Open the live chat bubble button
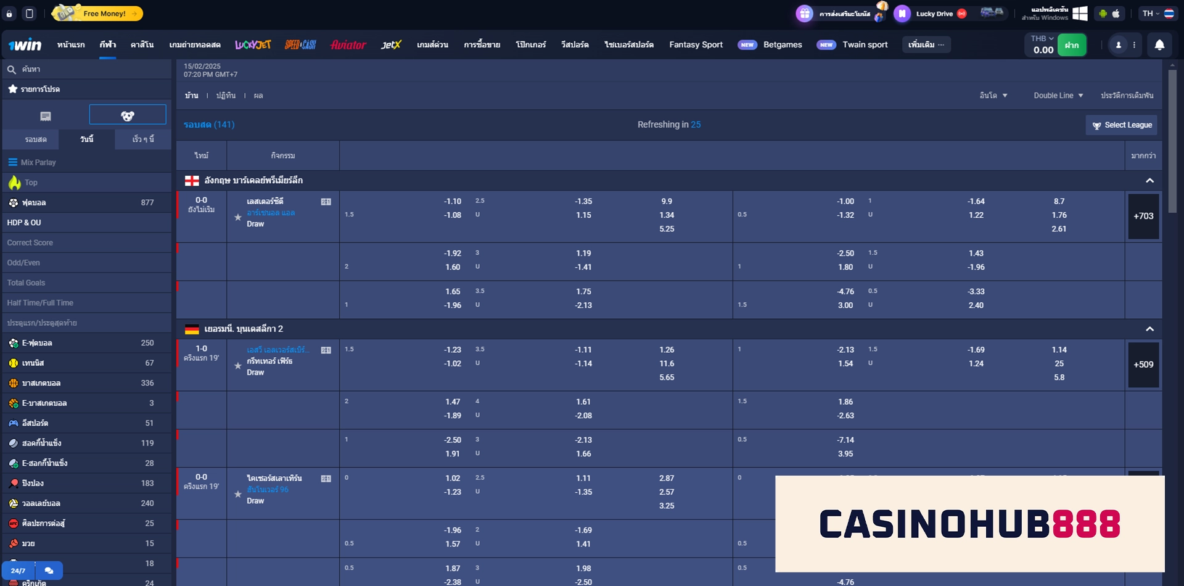This screenshot has height=586, width=1184. click(x=49, y=571)
